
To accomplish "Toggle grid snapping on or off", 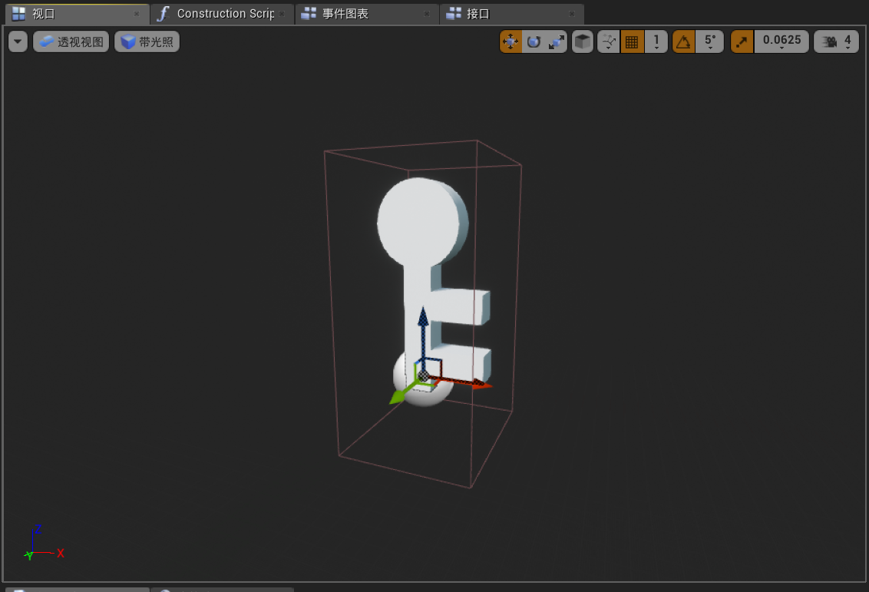I will pos(632,41).
